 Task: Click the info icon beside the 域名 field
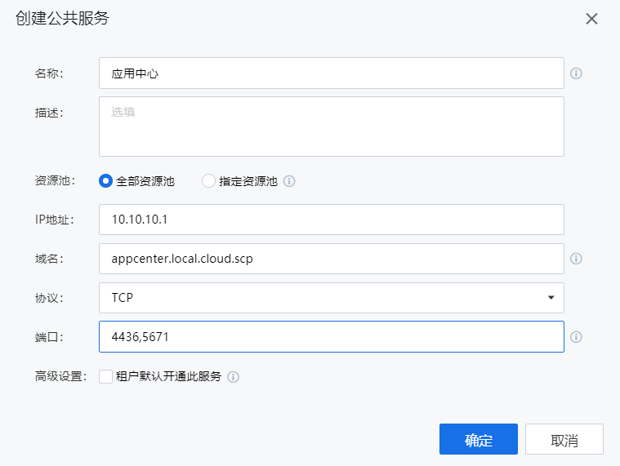[576, 259]
